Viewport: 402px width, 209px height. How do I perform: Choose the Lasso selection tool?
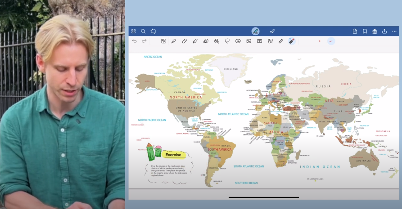tap(227, 41)
